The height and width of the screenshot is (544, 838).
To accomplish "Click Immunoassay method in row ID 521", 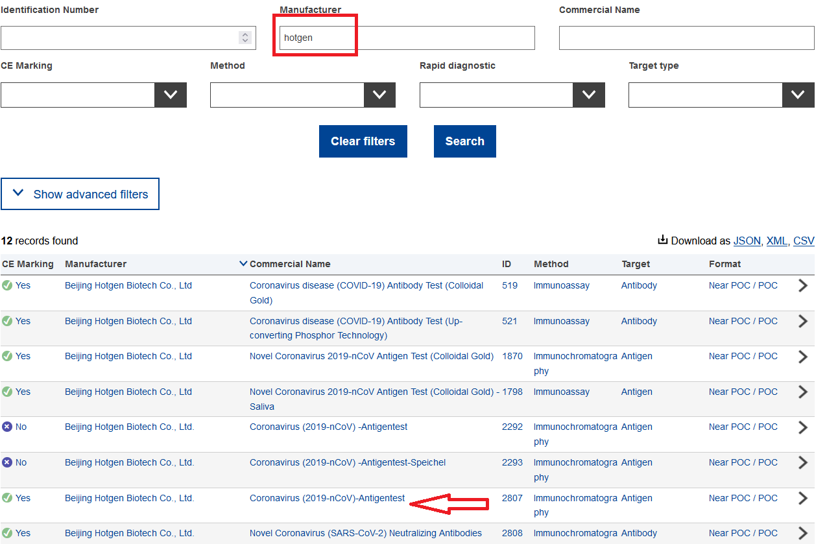I will (562, 321).
